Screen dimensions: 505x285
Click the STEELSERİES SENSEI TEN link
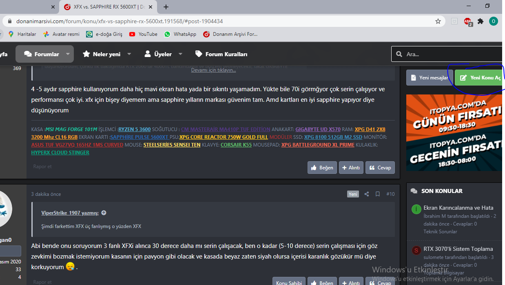172,145
